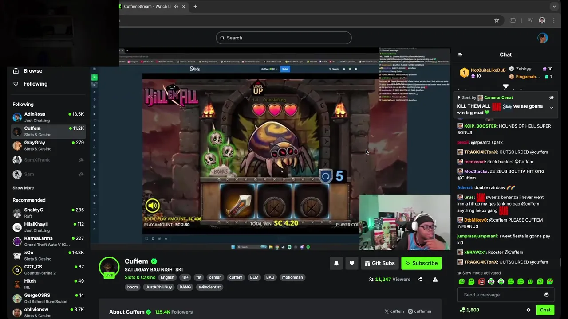Open KarmaLarma recommended channel
568x319 pixels.
click(48, 241)
